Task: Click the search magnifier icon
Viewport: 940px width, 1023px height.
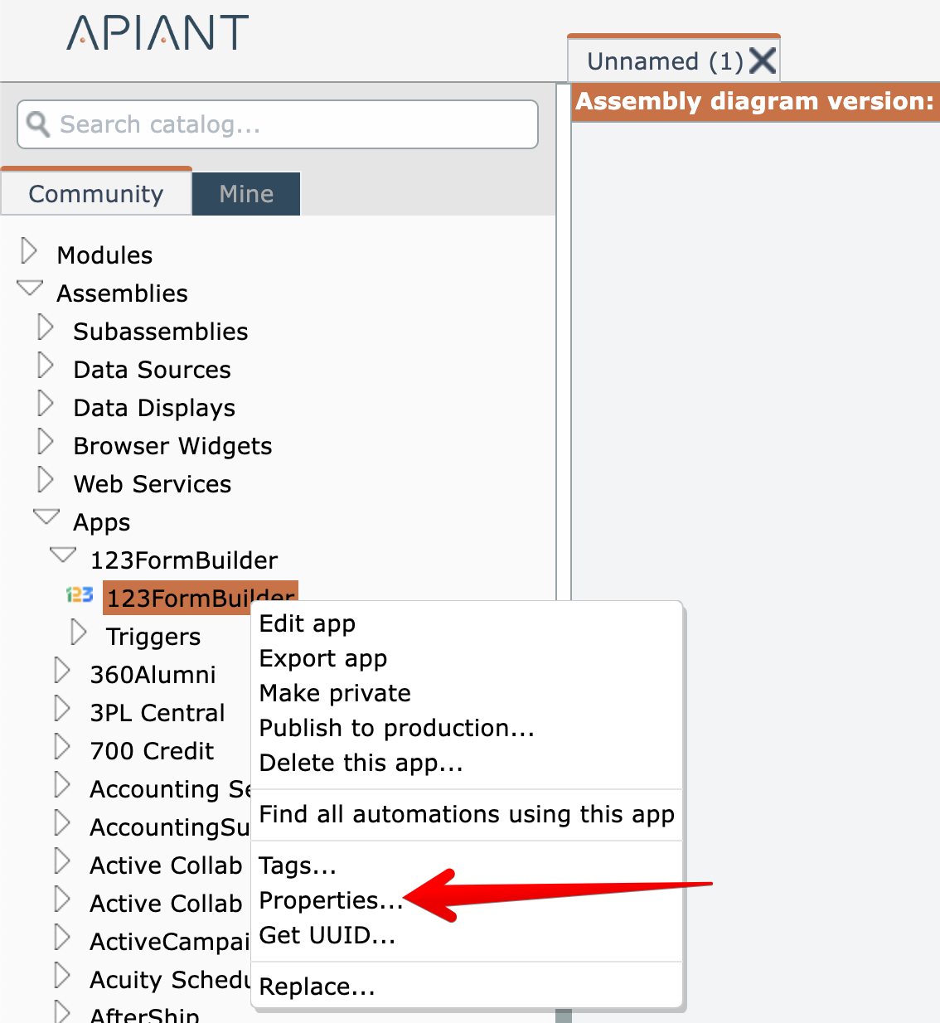Action: click(x=38, y=124)
